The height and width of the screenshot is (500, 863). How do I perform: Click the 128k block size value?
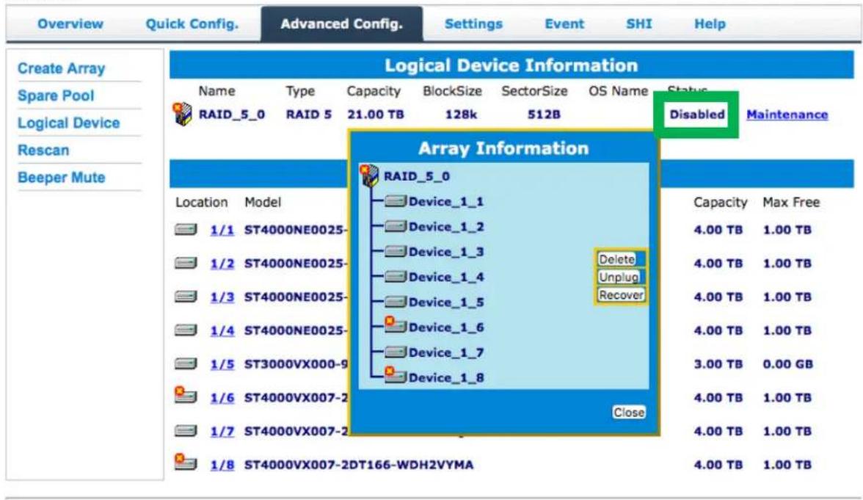tap(461, 115)
